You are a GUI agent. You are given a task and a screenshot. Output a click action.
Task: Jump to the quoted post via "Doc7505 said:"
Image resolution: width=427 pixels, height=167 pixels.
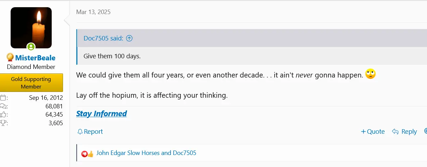(x=103, y=38)
